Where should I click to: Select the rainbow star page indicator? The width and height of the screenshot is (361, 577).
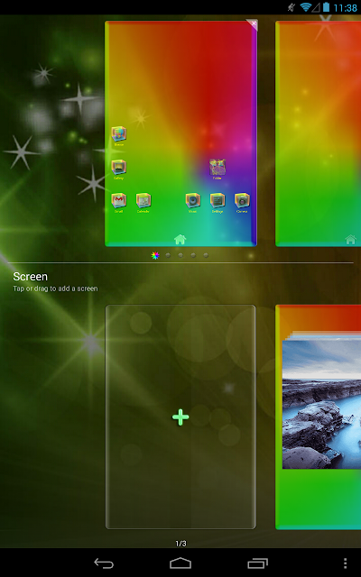[155, 255]
